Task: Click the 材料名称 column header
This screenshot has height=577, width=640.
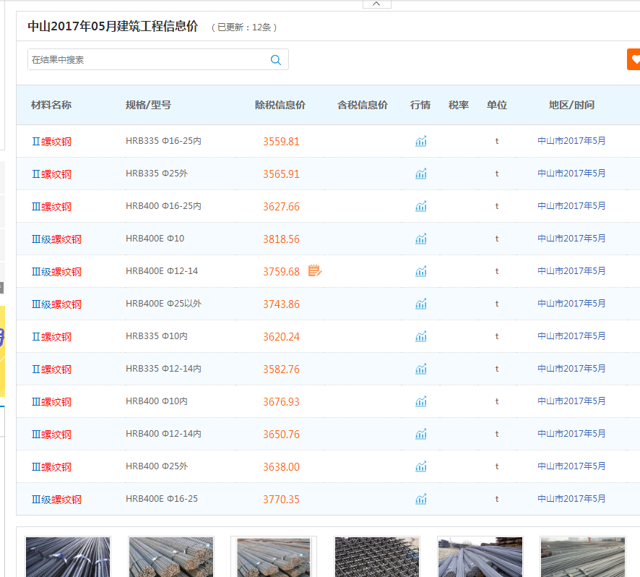Action: tap(51, 105)
